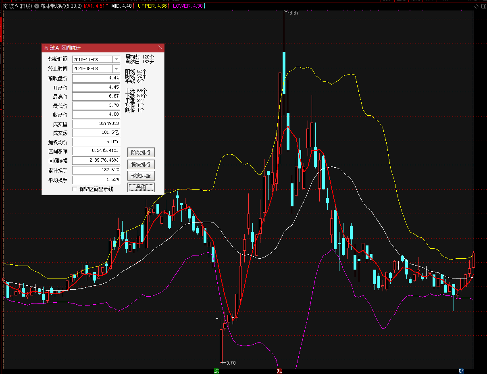487x374 pixels.
Task: Click the 区间振幅 value 2.89(76.46%)
Action: click(x=96, y=160)
